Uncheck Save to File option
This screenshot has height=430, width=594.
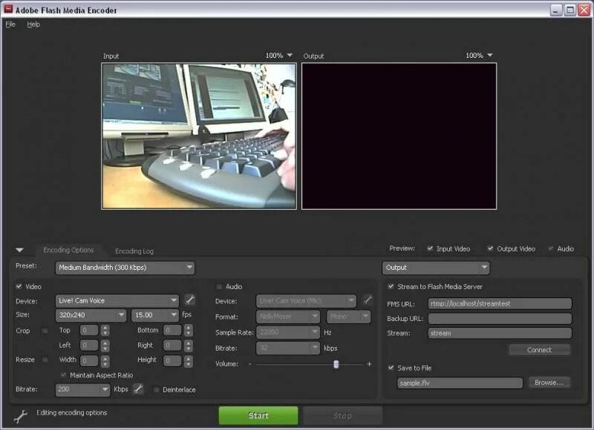[391, 368]
